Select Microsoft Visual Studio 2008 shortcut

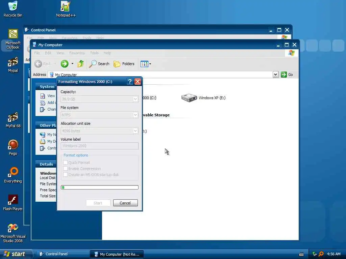[x=13, y=233]
